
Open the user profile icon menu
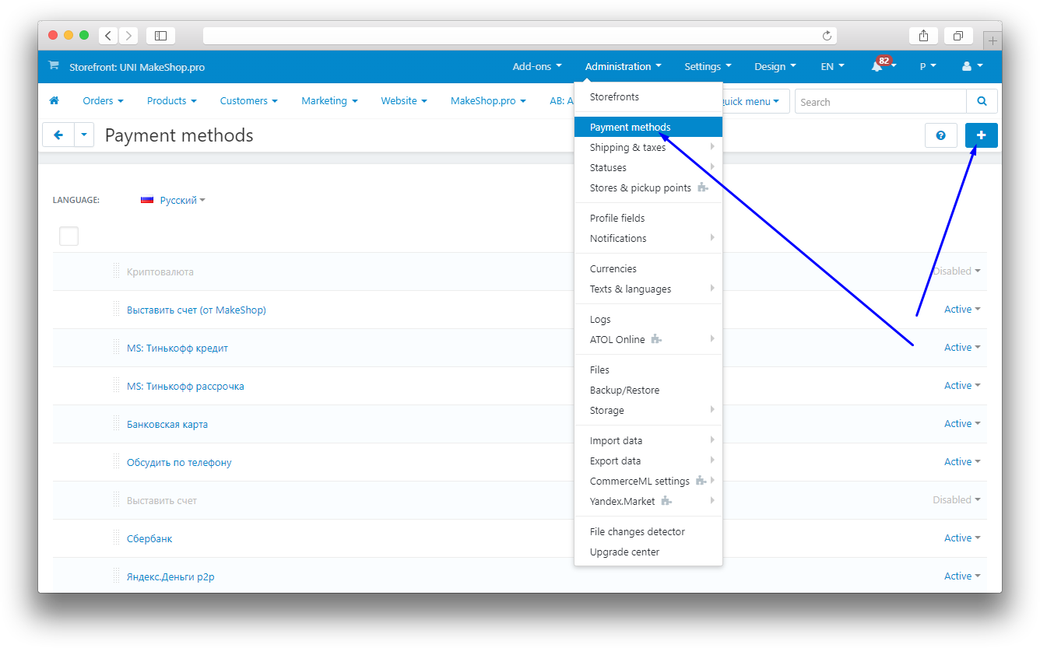coord(971,67)
